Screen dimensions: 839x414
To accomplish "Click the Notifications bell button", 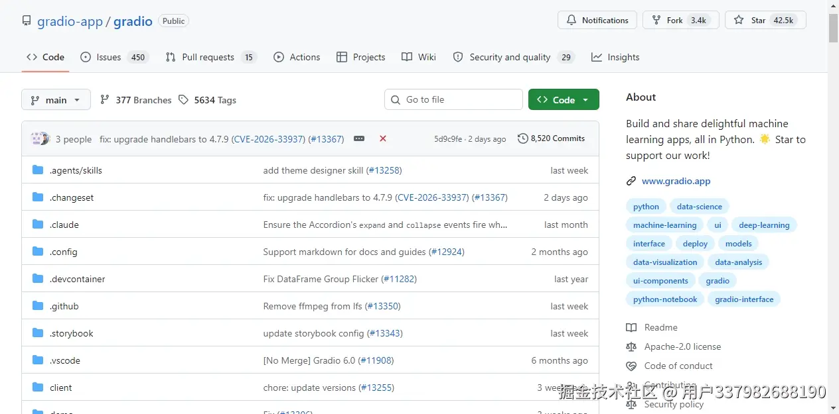I will 597,20.
